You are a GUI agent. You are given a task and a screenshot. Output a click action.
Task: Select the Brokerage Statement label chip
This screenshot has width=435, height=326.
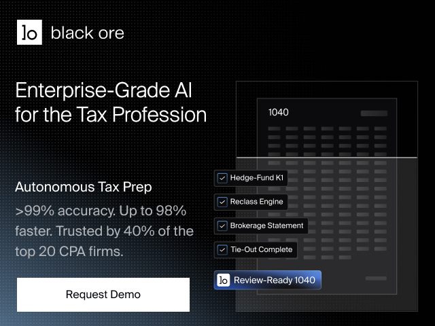coord(261,226)
